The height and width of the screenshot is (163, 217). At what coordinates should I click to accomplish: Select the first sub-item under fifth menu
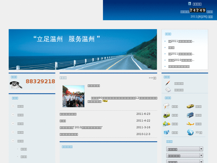[24, 149]
